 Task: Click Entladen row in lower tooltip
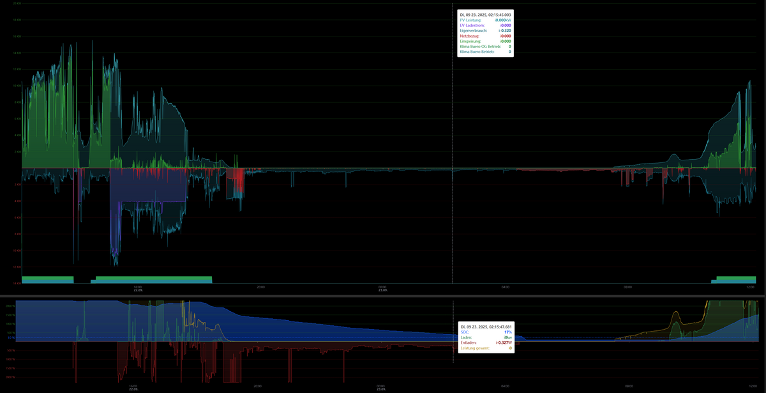click(x=485, y=343)
